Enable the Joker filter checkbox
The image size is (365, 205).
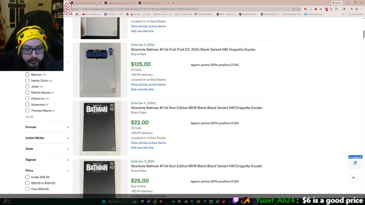(27, 87)
